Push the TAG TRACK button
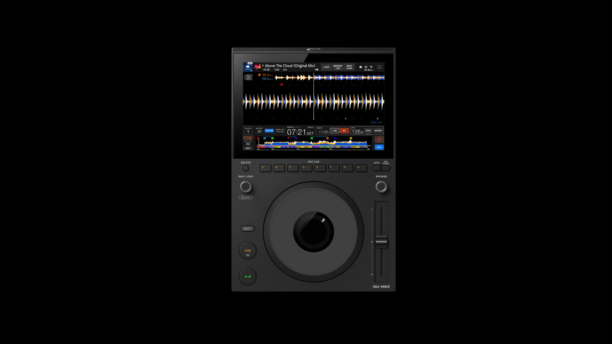 (386, 168)
